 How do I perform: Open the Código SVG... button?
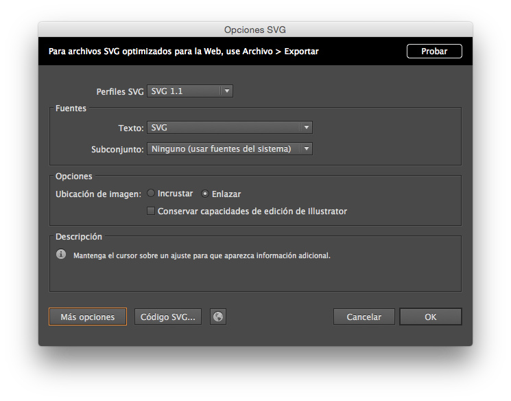(x=168, y=317)
